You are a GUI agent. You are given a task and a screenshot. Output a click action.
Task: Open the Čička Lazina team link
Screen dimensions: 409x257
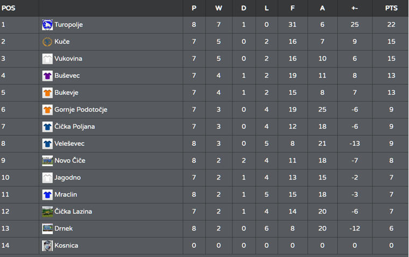pyautogui.click(x=73, y=211)
